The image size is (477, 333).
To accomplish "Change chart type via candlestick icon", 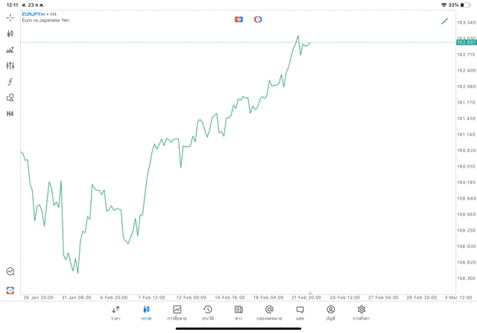I will point(10,34).
